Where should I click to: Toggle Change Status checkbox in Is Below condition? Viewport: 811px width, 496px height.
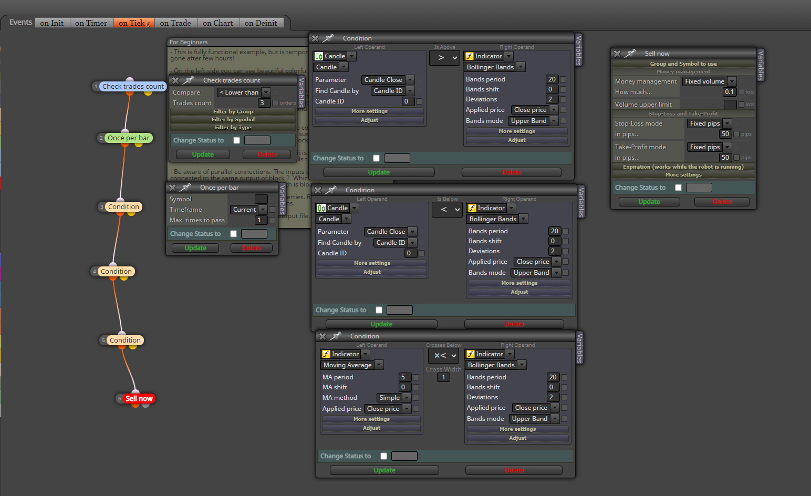[x=379, y=310]
